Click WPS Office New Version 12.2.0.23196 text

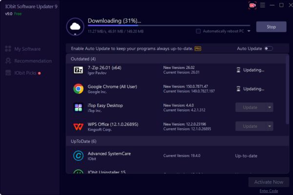(185, 124)
